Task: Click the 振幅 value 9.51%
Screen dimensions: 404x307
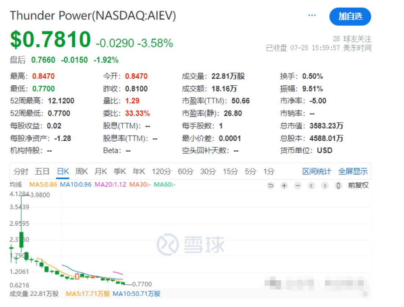Action: point(313,89)
